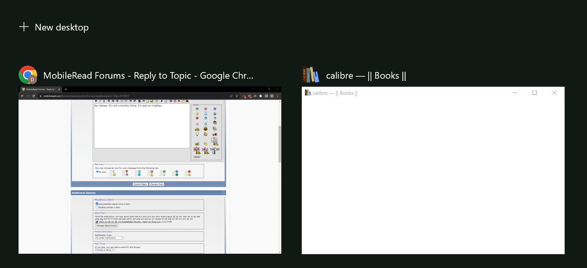Viewport: 587px width, 268px height.
Task: Toggle 'Automatically parse links in text' checkbox
Action: [97, 204]
